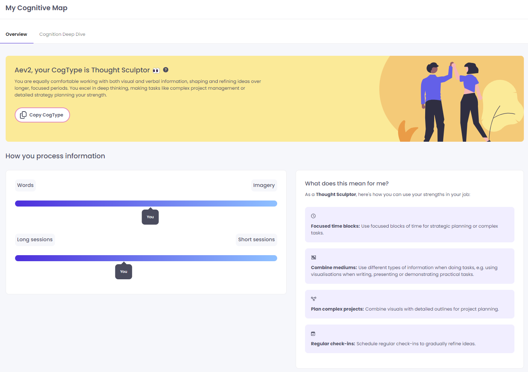Click the Short sessions label chip
The height and width of the screenshot is (372, 528).
256,239
